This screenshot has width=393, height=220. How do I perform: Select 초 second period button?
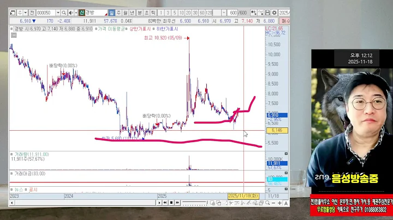click(x=146, y=13)
